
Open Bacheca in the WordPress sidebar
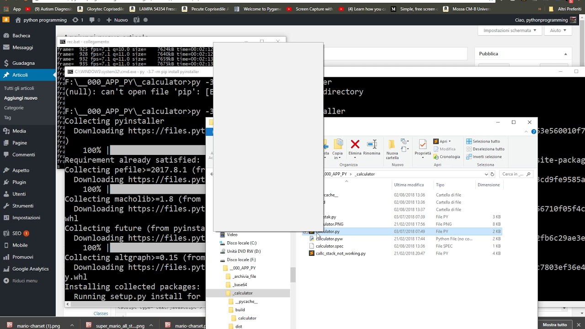21,36
